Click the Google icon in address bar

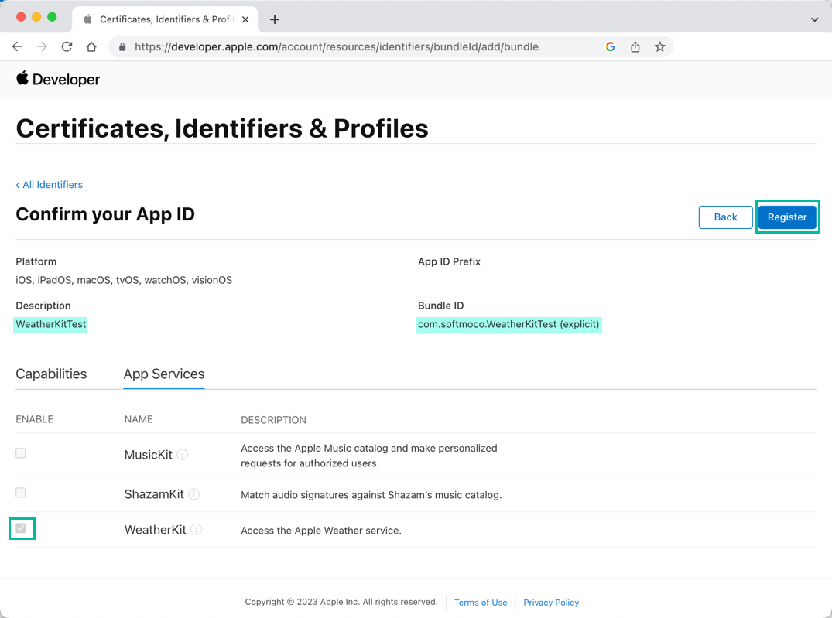pyautogui.click(x=610, y=46)
